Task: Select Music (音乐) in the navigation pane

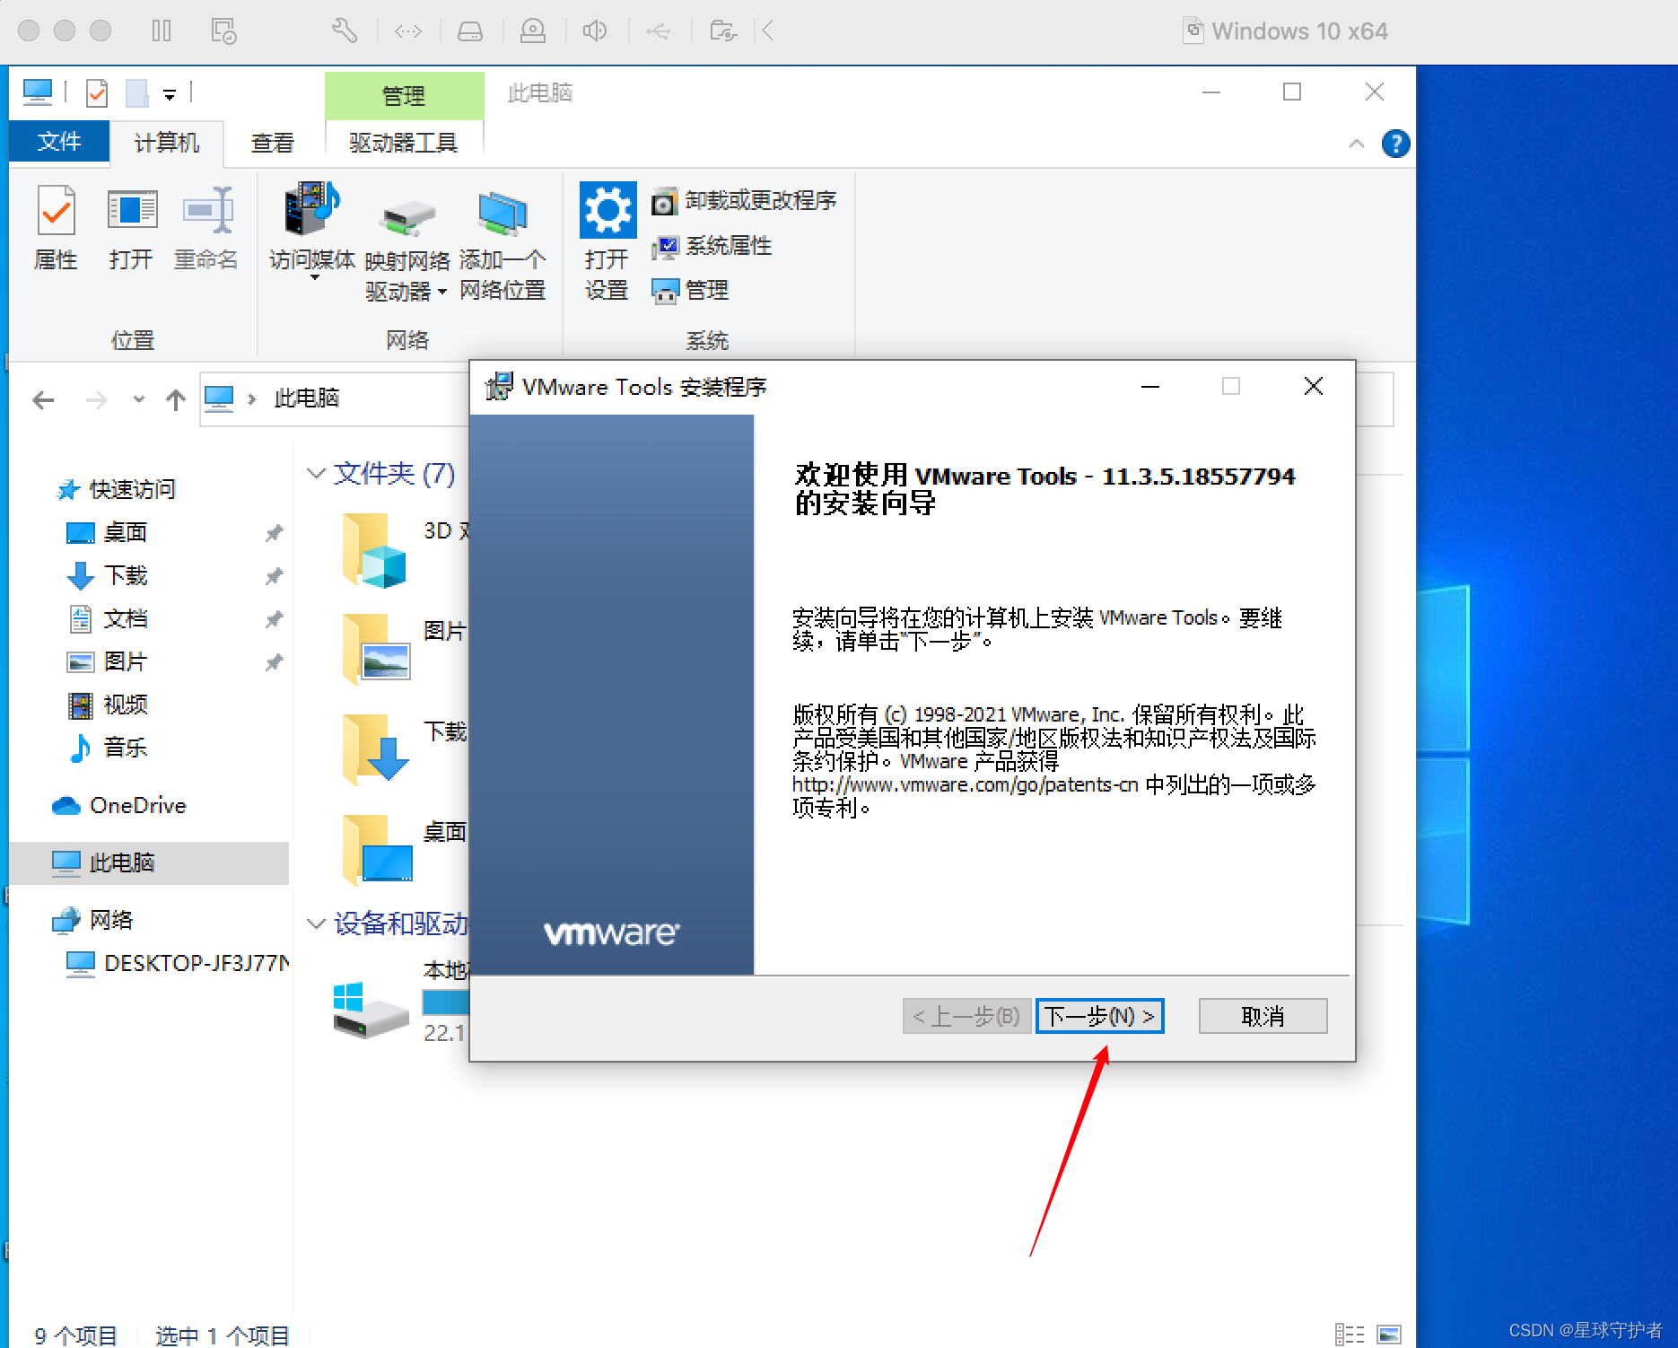Action: coord(107,748)
